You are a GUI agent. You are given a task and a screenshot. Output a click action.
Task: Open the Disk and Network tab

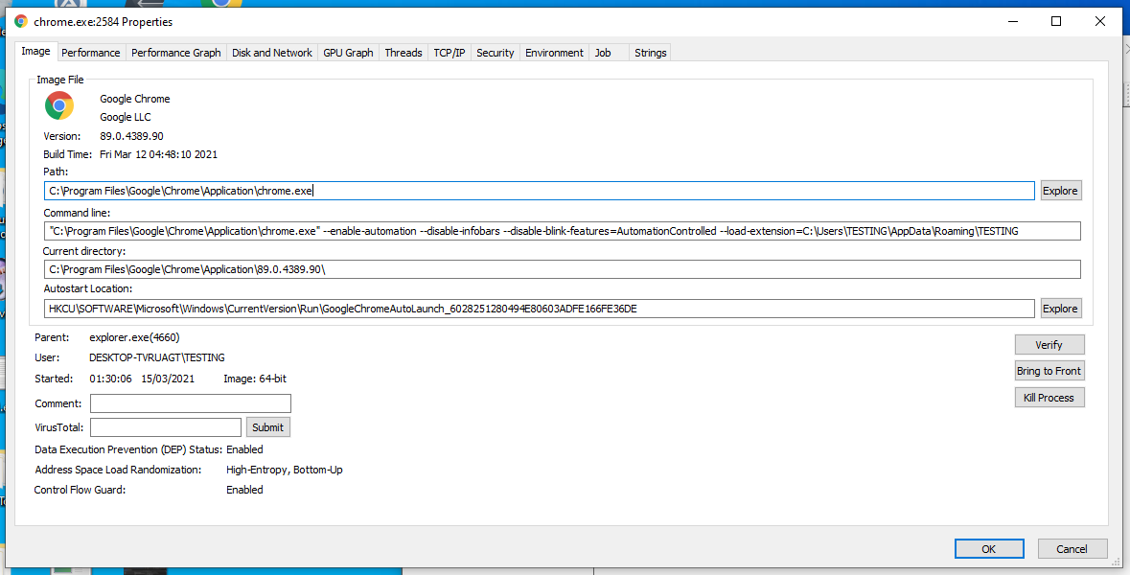click(271, 53)
